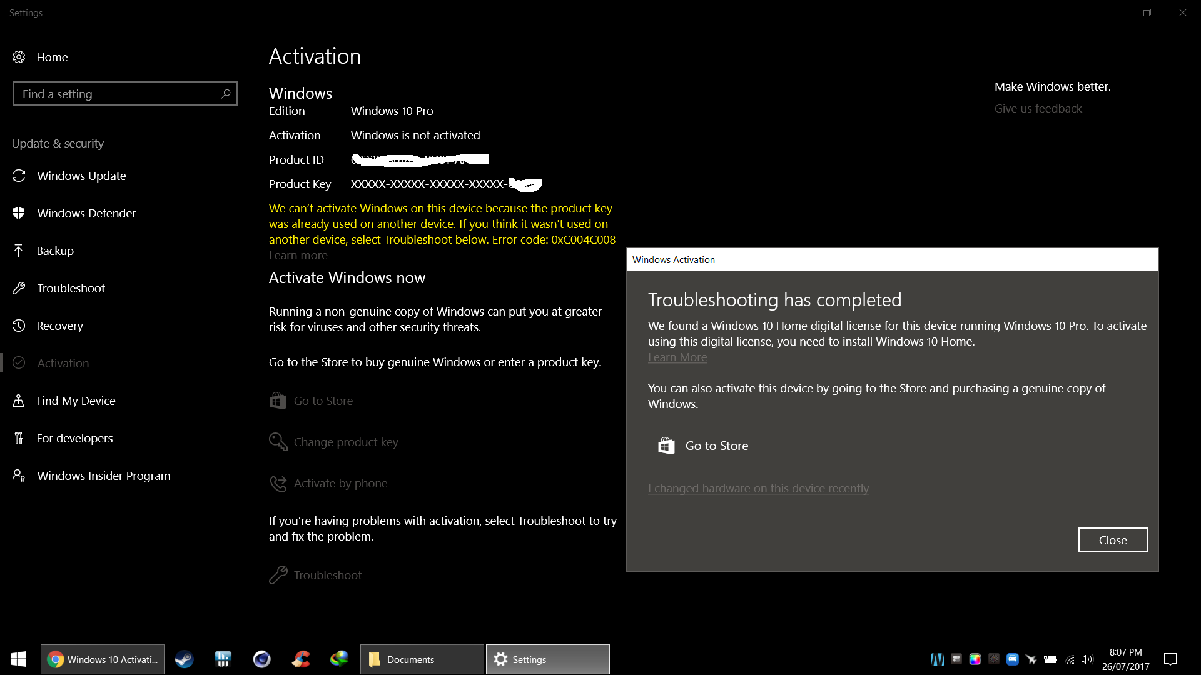The image size is (1201, 675).
Task: Click the Backup upload arrow icon
Action: point(19,251)
